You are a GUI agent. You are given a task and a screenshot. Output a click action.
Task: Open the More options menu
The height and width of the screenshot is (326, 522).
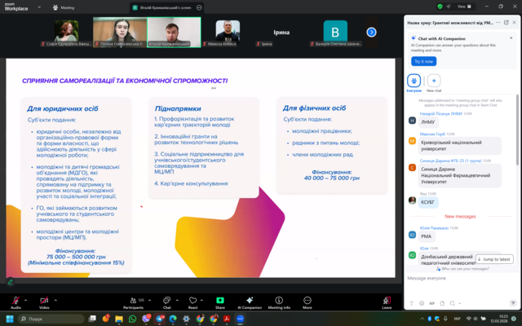pos(307,300)
